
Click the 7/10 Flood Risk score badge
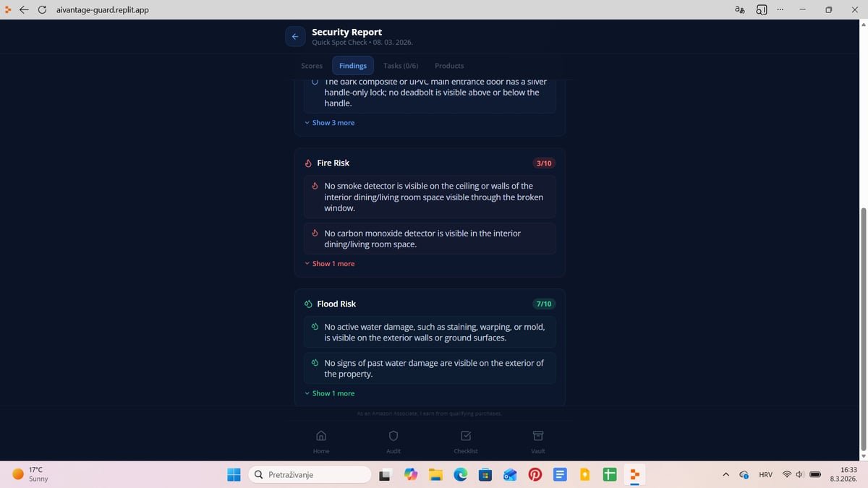(543, 304)
